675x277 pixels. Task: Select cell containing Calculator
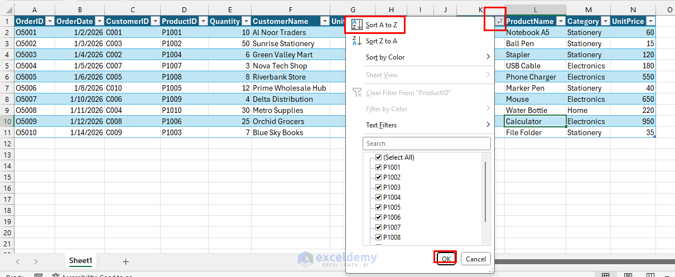(535, 121)
